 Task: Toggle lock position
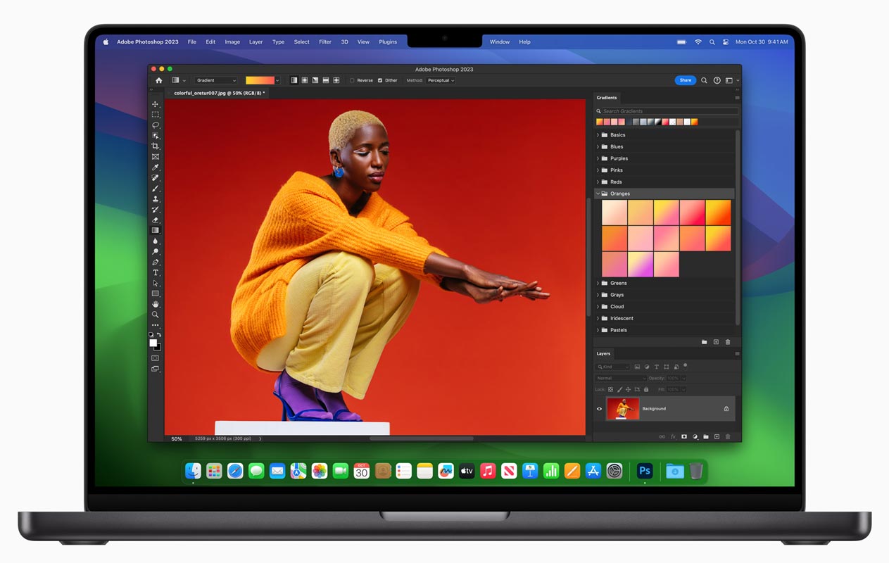coord(628,389)
